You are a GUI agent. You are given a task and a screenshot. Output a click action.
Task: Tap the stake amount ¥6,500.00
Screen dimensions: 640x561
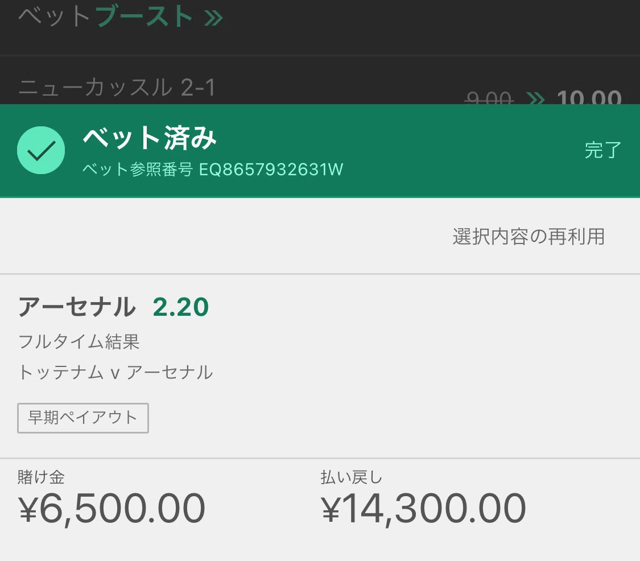tap(112, 508)
